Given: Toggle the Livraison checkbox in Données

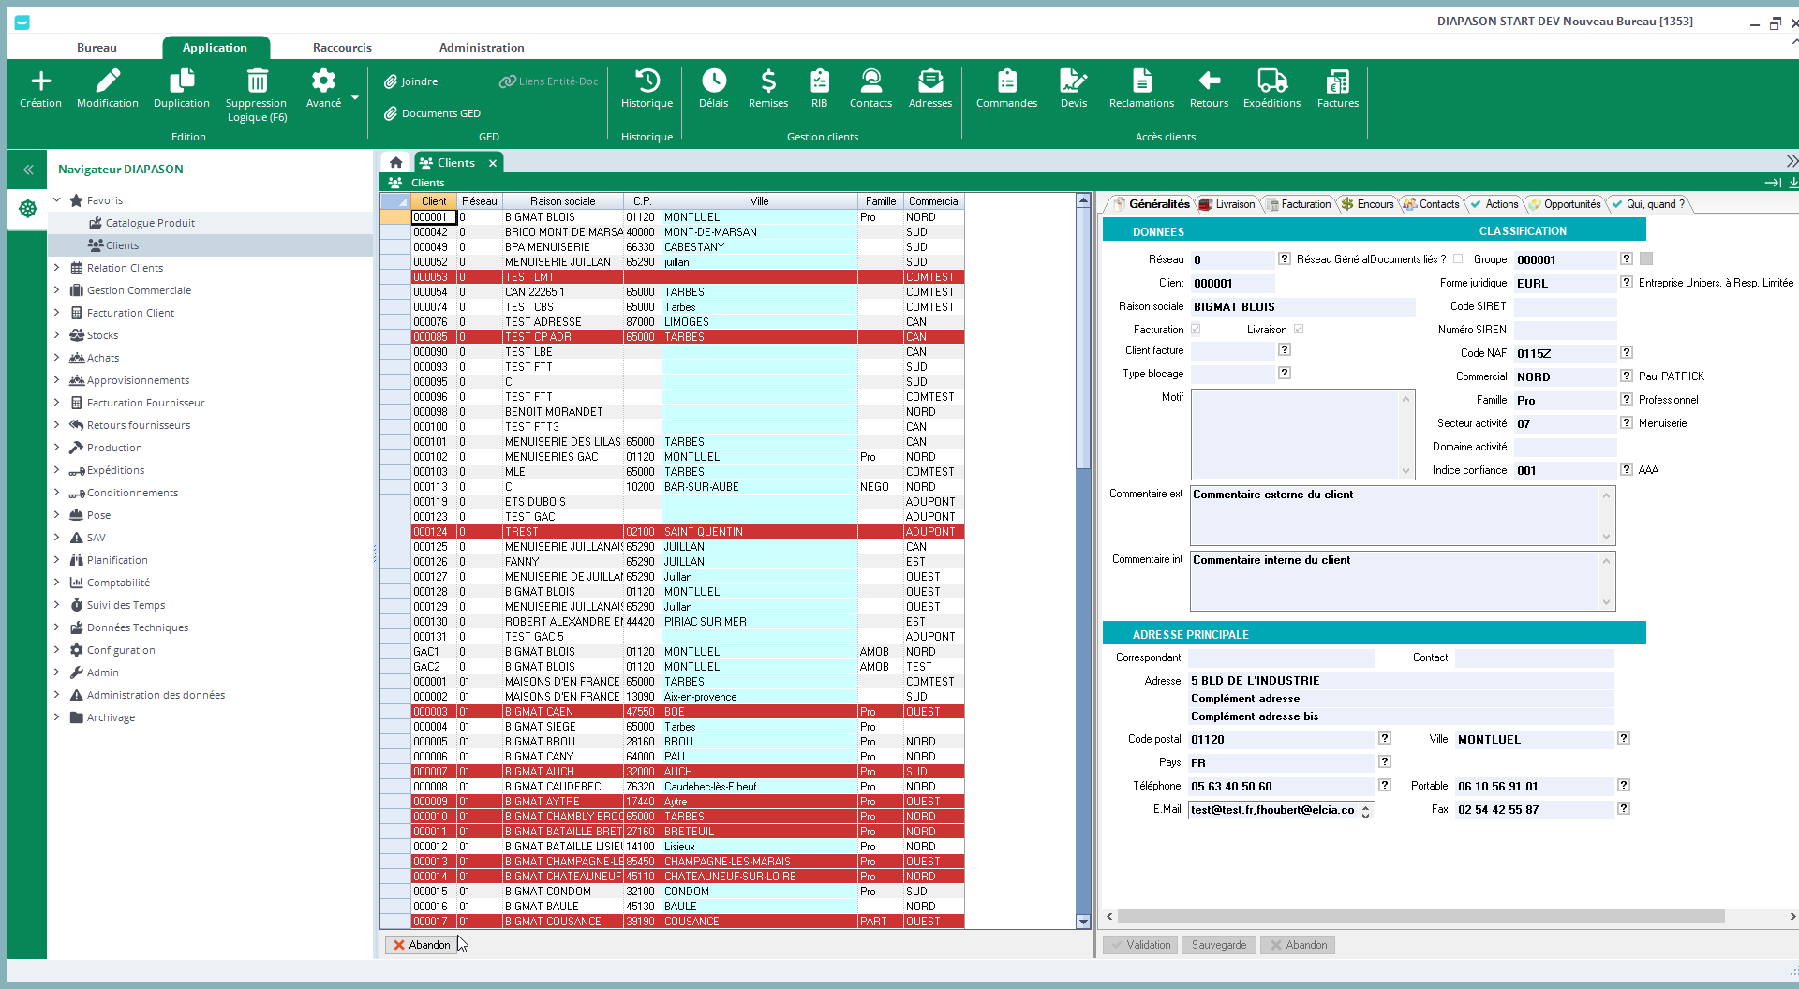Looking at the screenshot, I should click(x=1299, y=330).
